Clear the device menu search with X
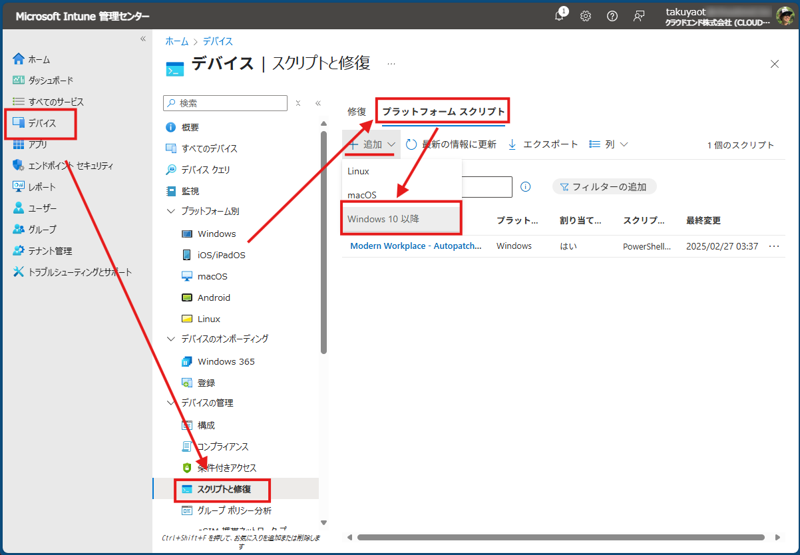 point(298,103)
